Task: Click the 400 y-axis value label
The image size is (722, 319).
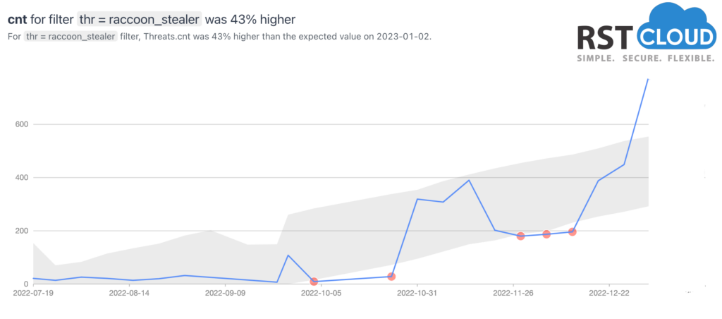Action: [x=23, y=177]
